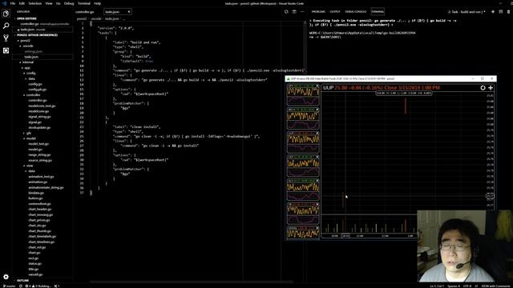Collapse the view folder
The image size is (513, 288).
(29, 166)
